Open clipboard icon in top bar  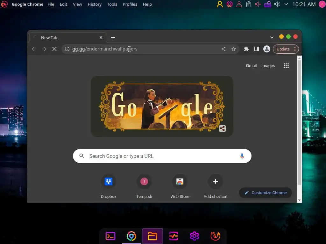[248, 4]
